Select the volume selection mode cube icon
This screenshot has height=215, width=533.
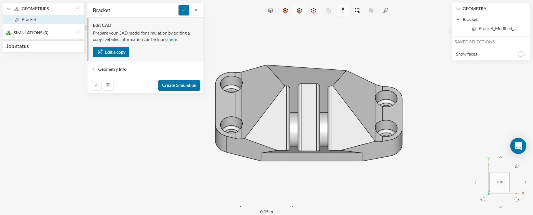click(x=285, y=11)
